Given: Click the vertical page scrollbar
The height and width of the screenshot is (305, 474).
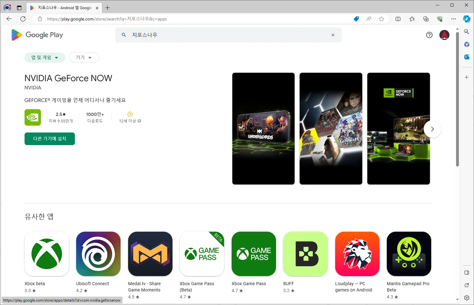Looking at the screenshot, I should pos(457,99).
